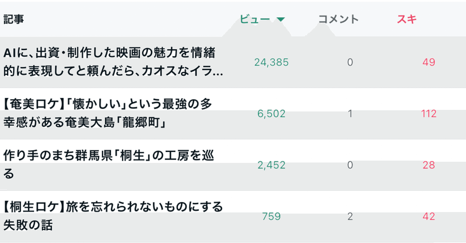The height and width of the screenshot is (243, 466).
Task: Click the comment count 0 for AI article
Action: (x=350, y=62)
